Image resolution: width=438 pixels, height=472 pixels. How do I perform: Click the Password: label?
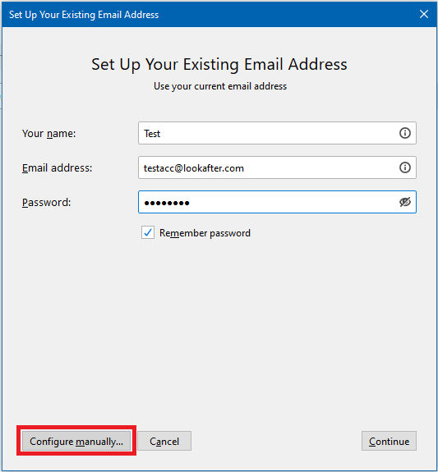pos(46,202)
